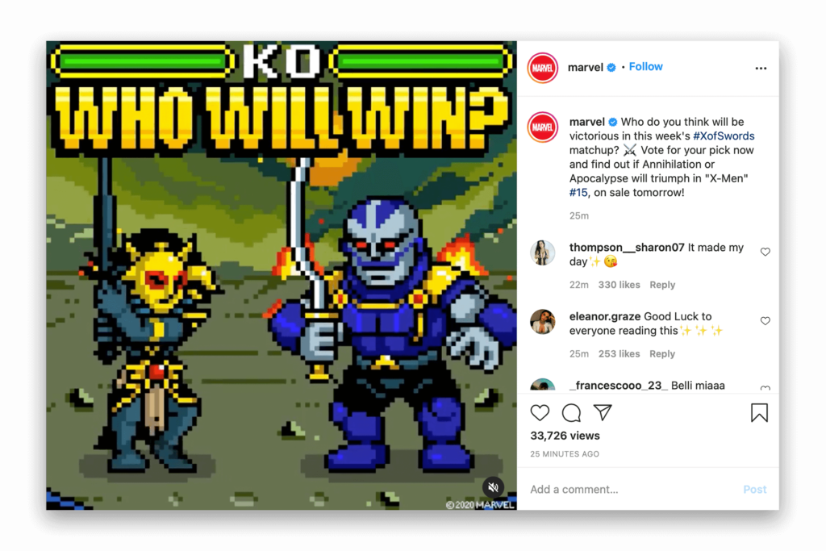Open eleanor.graze's username link
826x551 pixels.
click(605, 316)
